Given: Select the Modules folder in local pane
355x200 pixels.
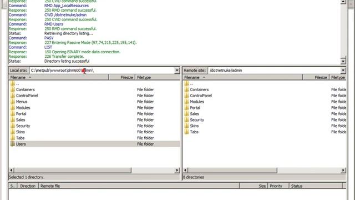Looking at the screenshot, I should (x=23, y=108).
